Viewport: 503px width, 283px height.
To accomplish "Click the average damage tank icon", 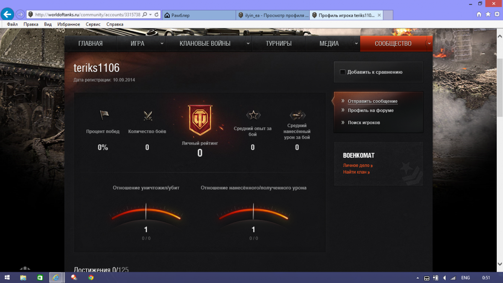I will click(297, 115).
